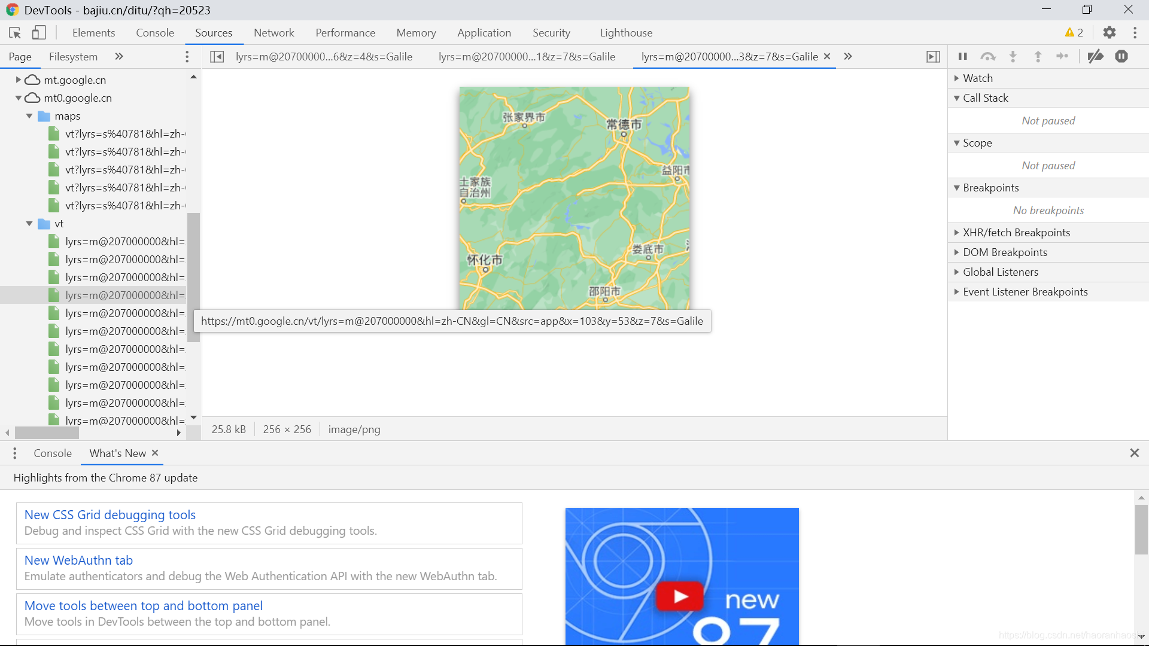Viewport: 1149px width, 646px height.
Task: Toggle visibility of Call Stack panel
Action: tap(957, 97)
